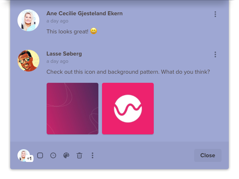Toggle the card's completion checkbox icon
The image size is (239, 179).
(x=40, y=155)
